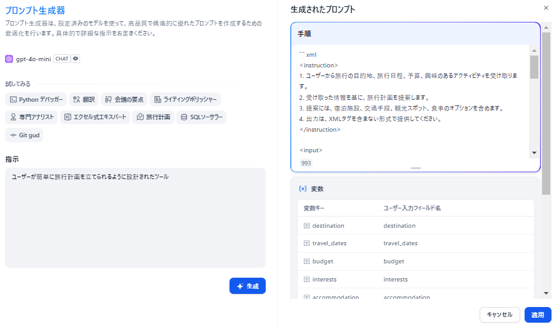
Task: Click the prompt editor scrollbar thumb
Action: pyautogui.click(x=534, y=67)
